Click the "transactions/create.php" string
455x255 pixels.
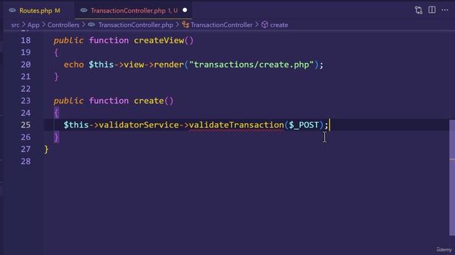(252, 64)
